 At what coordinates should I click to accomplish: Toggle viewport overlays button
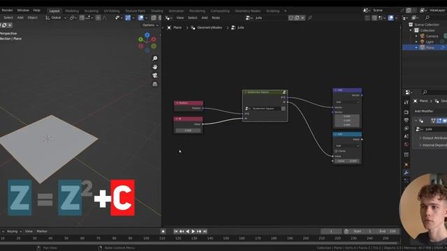click(x=141, y=17)
